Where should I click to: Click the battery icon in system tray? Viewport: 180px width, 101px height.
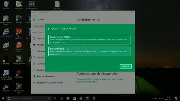tap(156, 98)
